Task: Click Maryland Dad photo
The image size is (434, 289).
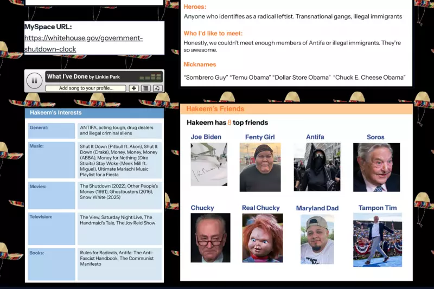Action: [x=317, y=240]
